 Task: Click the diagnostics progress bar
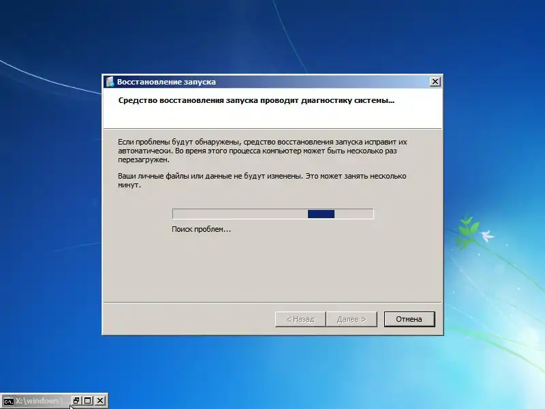click(x=273, y=214)
